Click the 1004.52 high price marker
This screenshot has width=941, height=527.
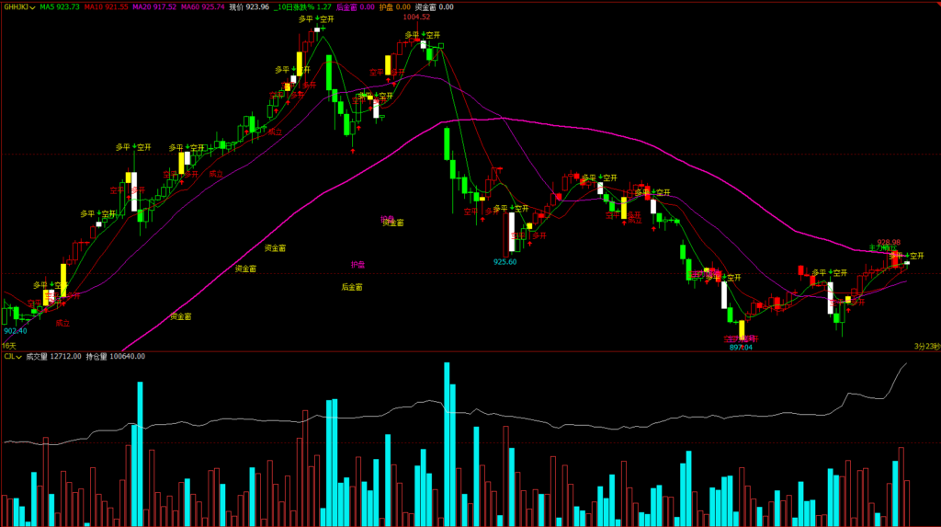click(x=415, y=17)
